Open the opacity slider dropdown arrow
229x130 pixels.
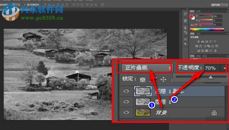coord(224,68)
